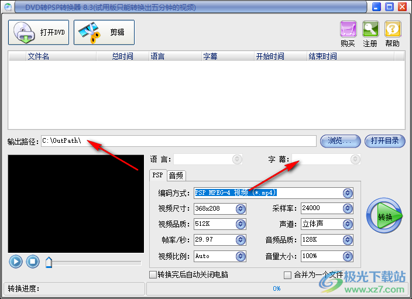Switch to the PSP tab
Screen dimensions: 412x299
pos(158,176)
